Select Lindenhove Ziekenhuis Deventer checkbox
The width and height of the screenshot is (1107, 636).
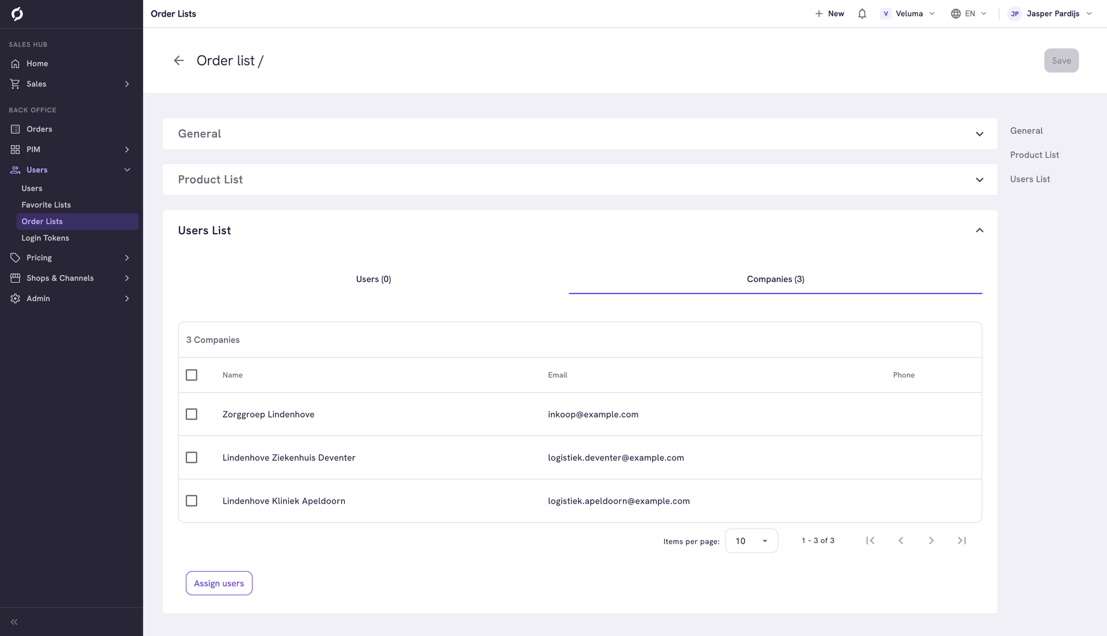tap(191, 458)
